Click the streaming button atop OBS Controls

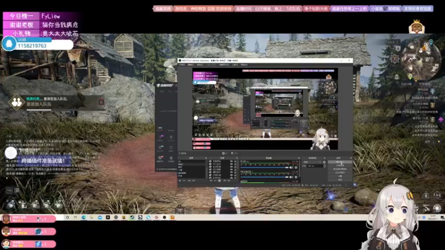(340, 162)
